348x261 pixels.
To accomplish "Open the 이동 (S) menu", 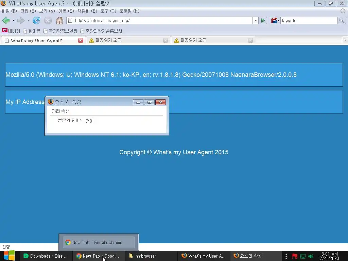I will point(66,11).
